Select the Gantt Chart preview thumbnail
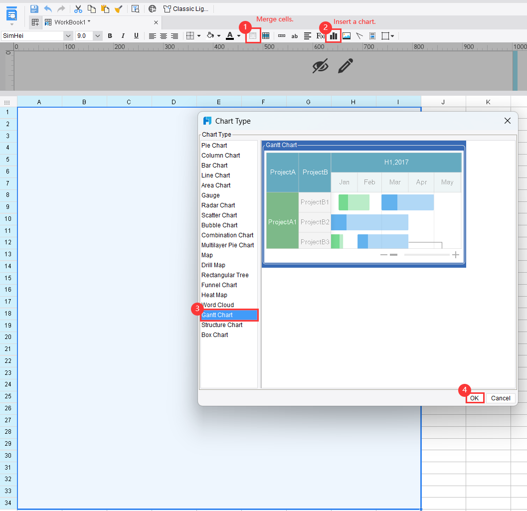The image size is (527, 511). pyautogui.click(x=363, y=204)
